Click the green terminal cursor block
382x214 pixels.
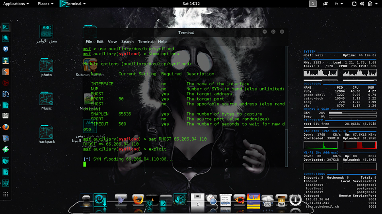[x=84, y=164]
